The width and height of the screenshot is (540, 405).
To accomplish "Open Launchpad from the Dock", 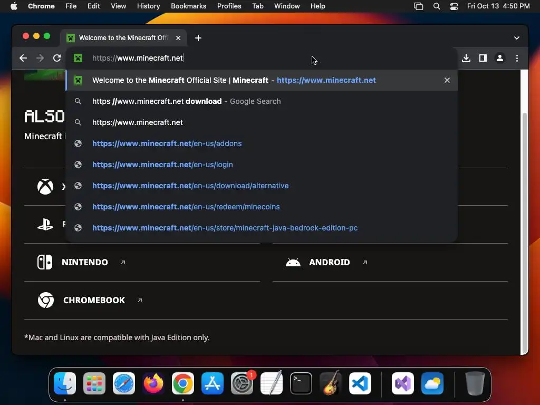I will pos(94,383).
